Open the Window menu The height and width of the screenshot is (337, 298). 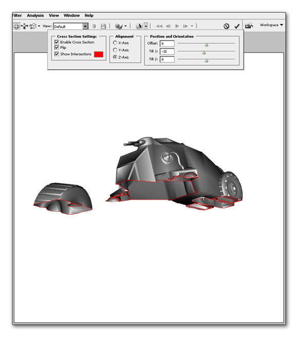pyautogui.click(x=71, y=15)
